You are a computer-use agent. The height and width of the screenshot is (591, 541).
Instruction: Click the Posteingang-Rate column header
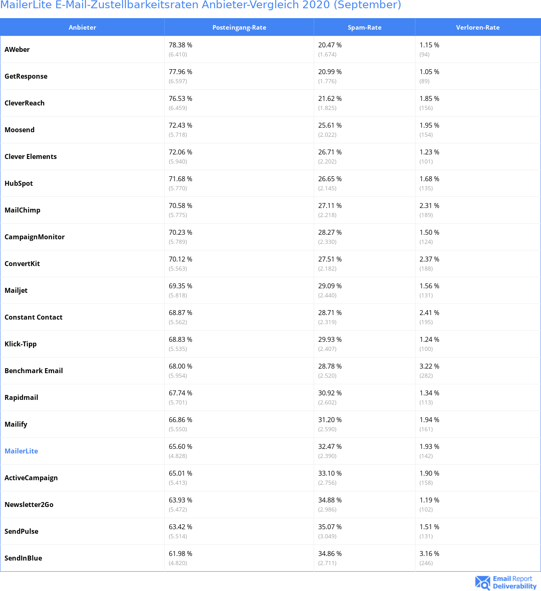click(239, 27)
